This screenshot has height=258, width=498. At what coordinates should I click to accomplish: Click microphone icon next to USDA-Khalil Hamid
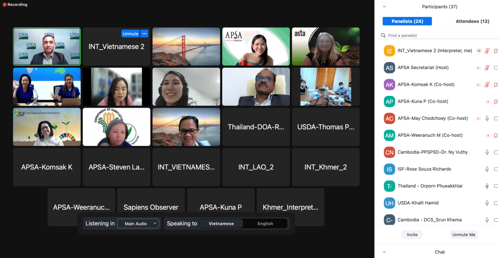pyautogui.click(x=487, y=203)
